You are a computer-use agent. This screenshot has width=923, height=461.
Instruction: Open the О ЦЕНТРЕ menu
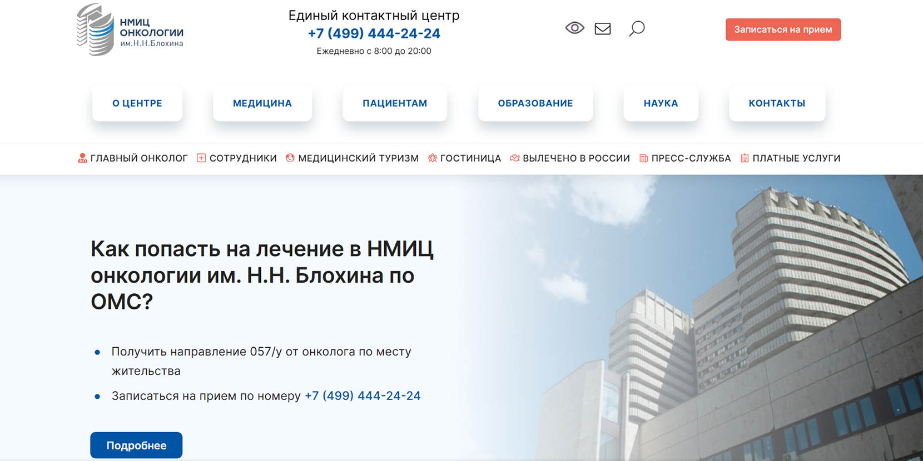(x=137, y=103)
